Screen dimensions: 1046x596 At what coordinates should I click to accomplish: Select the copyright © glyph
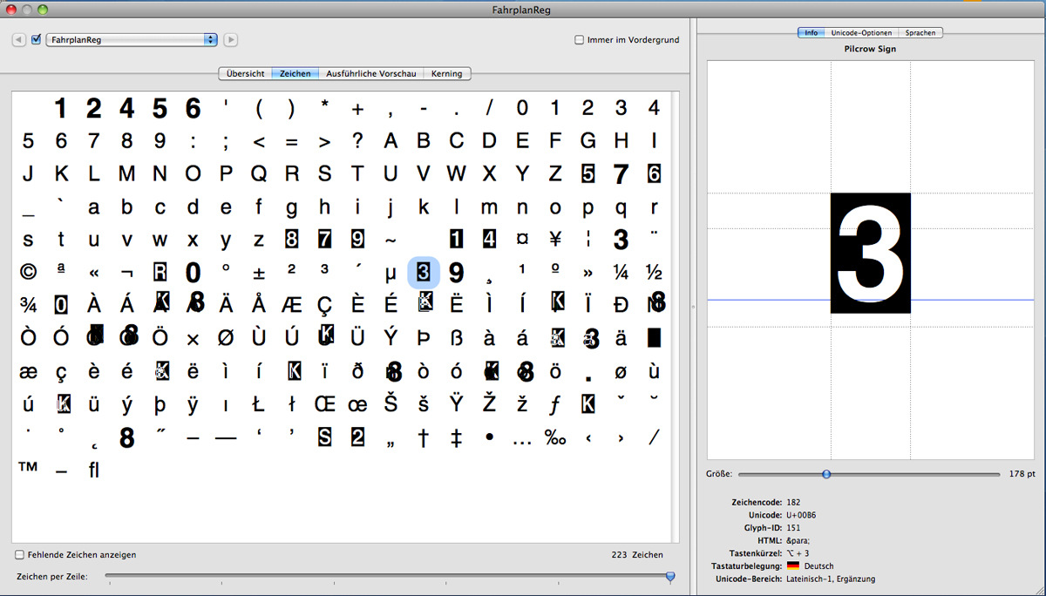28,272
